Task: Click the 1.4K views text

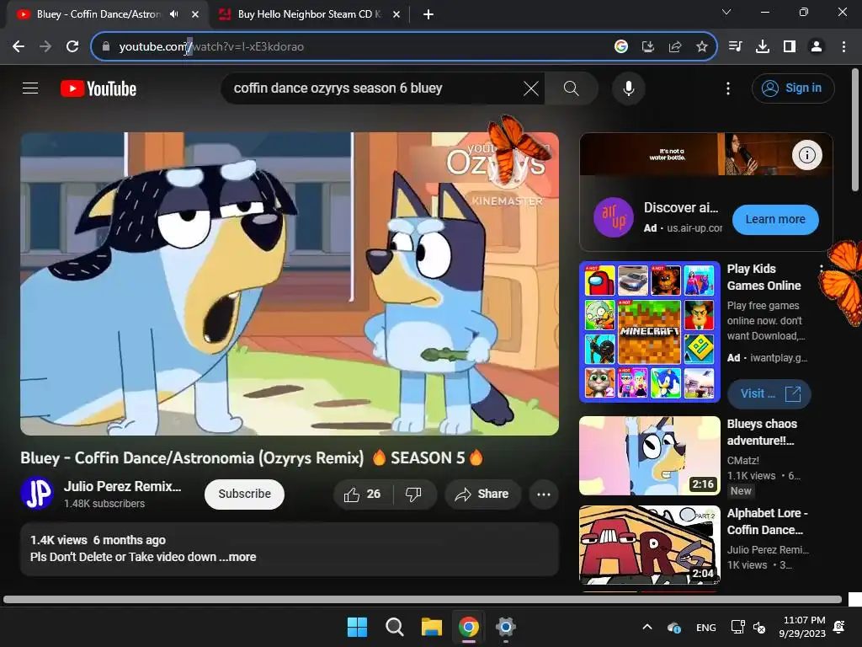Action: tap(58, 540)
